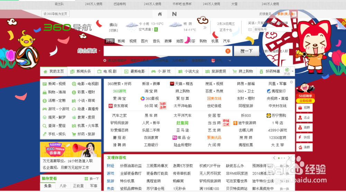Open the 小游戏 navigation tab
This screenshot has height=192, width=346.
point(161,71)
